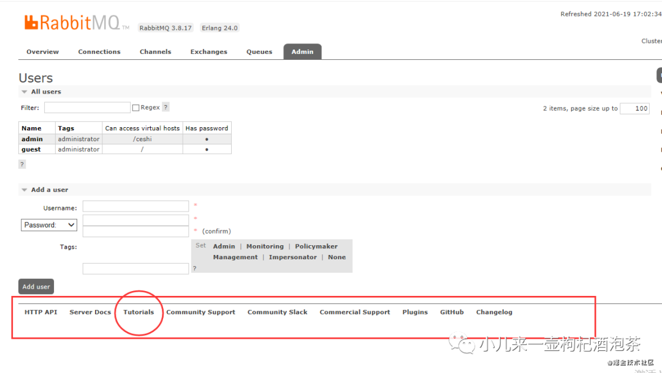Switch to the Channels tab
This screenshot has width=662, height=373.
click(155, 52)
